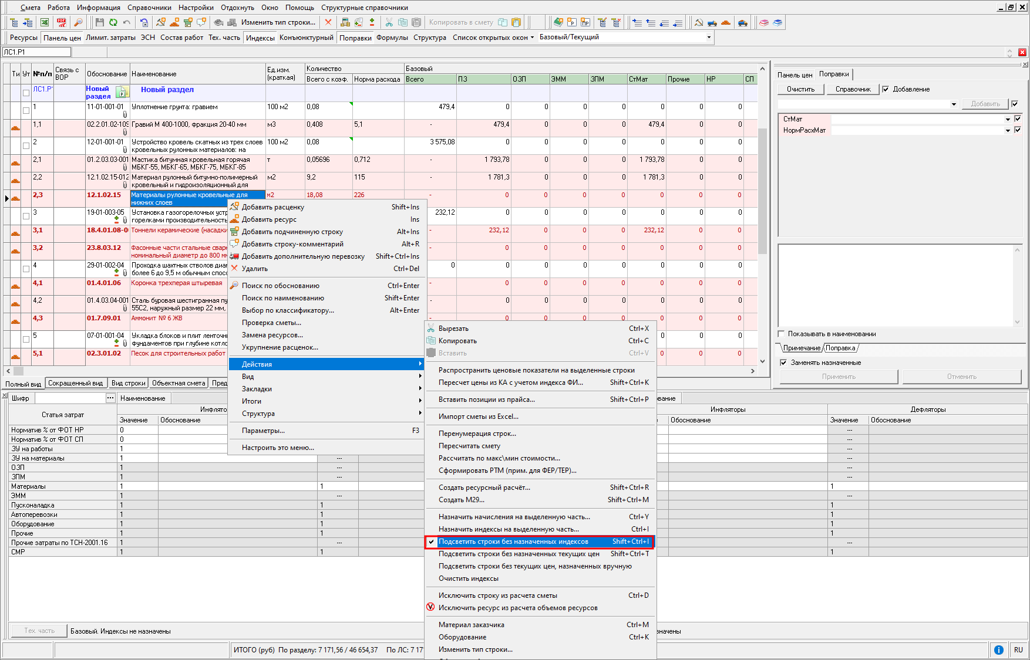Click the scissors cut toolbar icon
Image resolution: width=1030 pixels, height=660 pixels.
(x=389, y=22)
